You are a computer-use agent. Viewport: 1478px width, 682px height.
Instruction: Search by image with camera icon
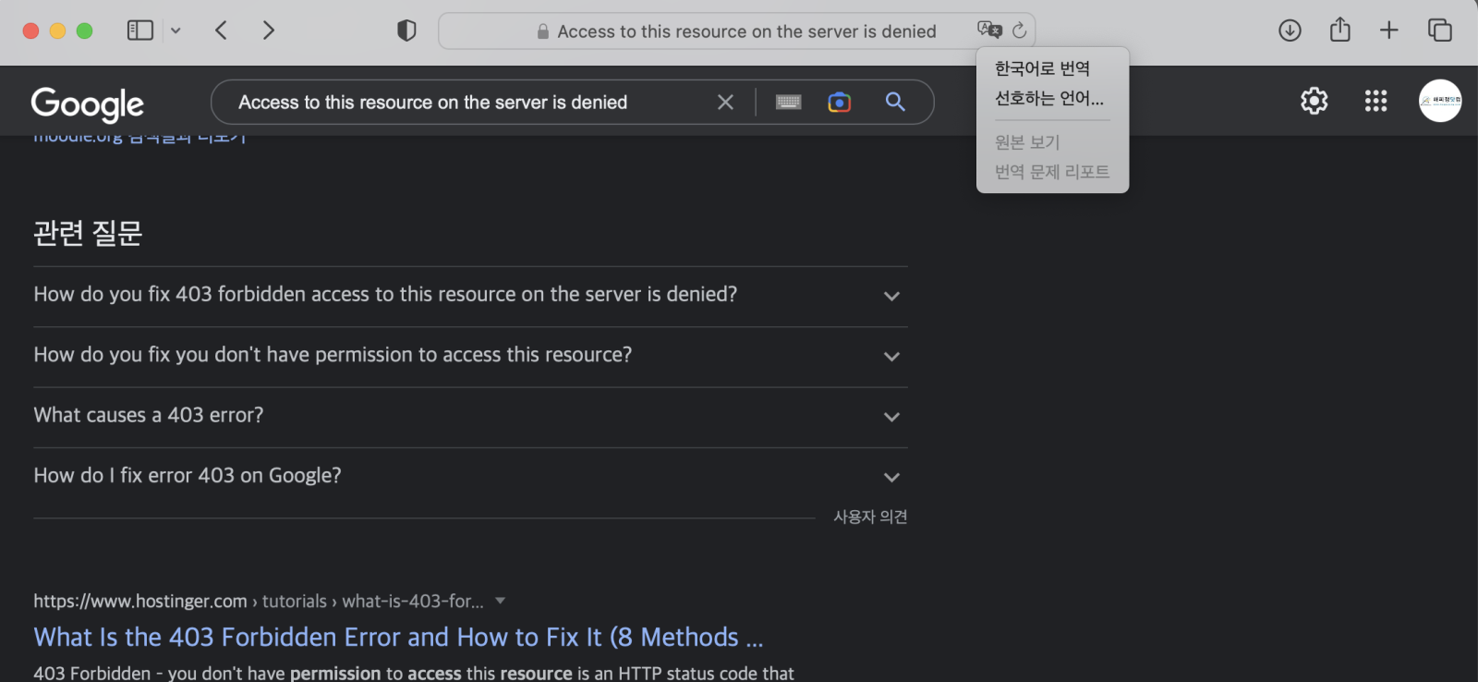[839, 102]
